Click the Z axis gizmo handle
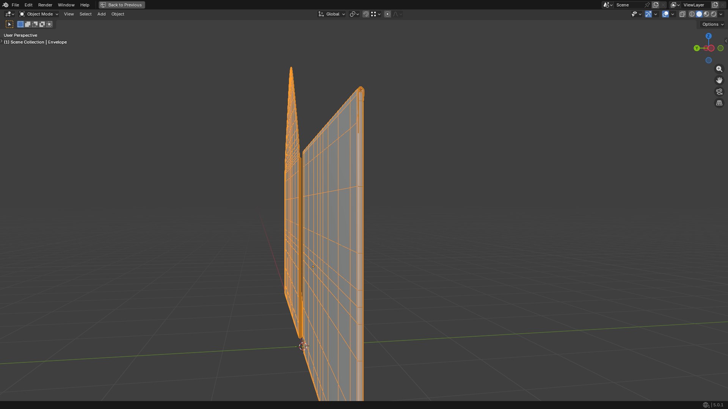Image resolution: width=728 pixels, height=409 pixels. pyautogui.click(x=709, y=36)
